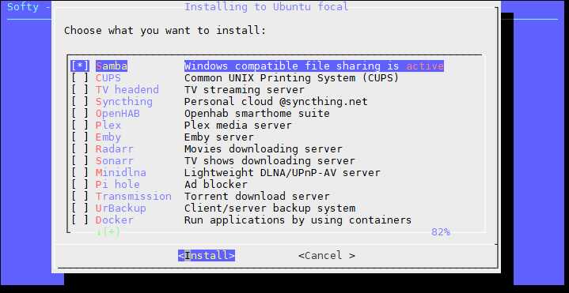The width and height of the screenshot is (569, 293).
Task: Check the Minidlna checkbox
Action: 79,173
